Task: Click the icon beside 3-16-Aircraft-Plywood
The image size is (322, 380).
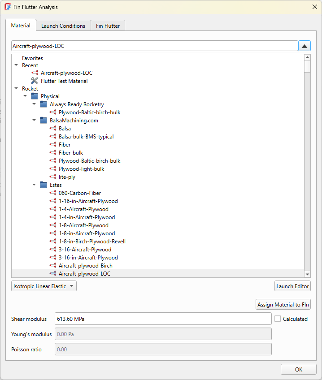Action: (52, 249)
